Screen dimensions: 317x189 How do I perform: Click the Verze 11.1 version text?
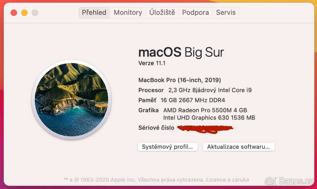click(x=152, y=63)
